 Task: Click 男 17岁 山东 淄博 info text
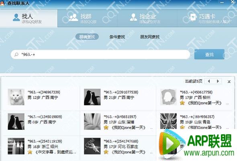119,122
